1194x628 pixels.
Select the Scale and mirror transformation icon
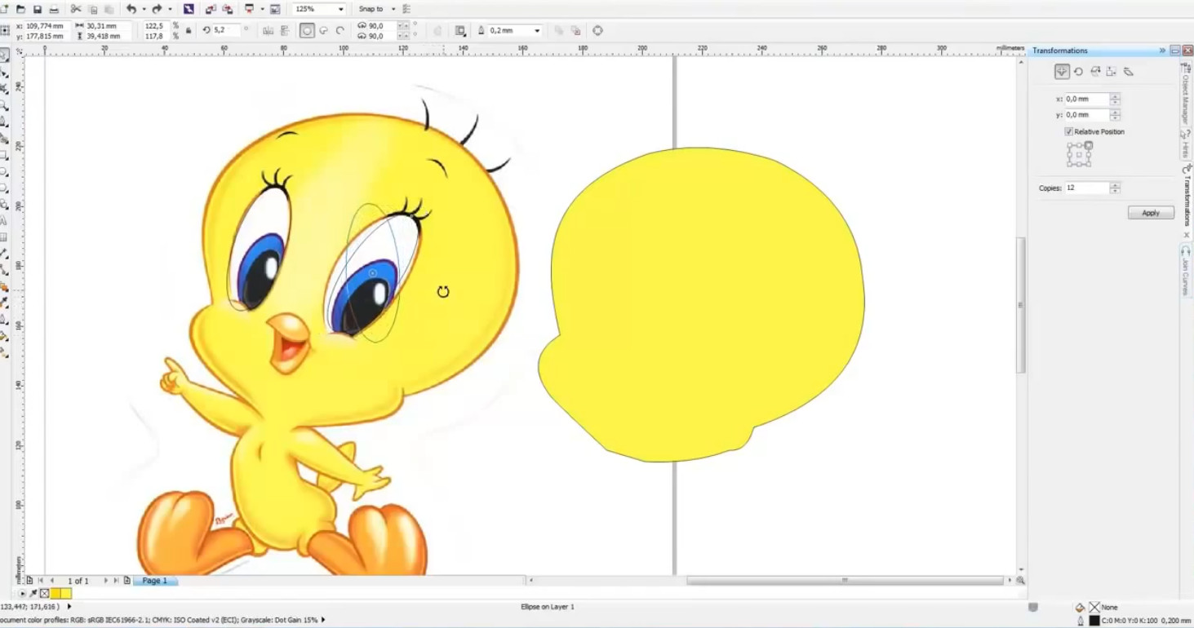[x=1095, y=72]
